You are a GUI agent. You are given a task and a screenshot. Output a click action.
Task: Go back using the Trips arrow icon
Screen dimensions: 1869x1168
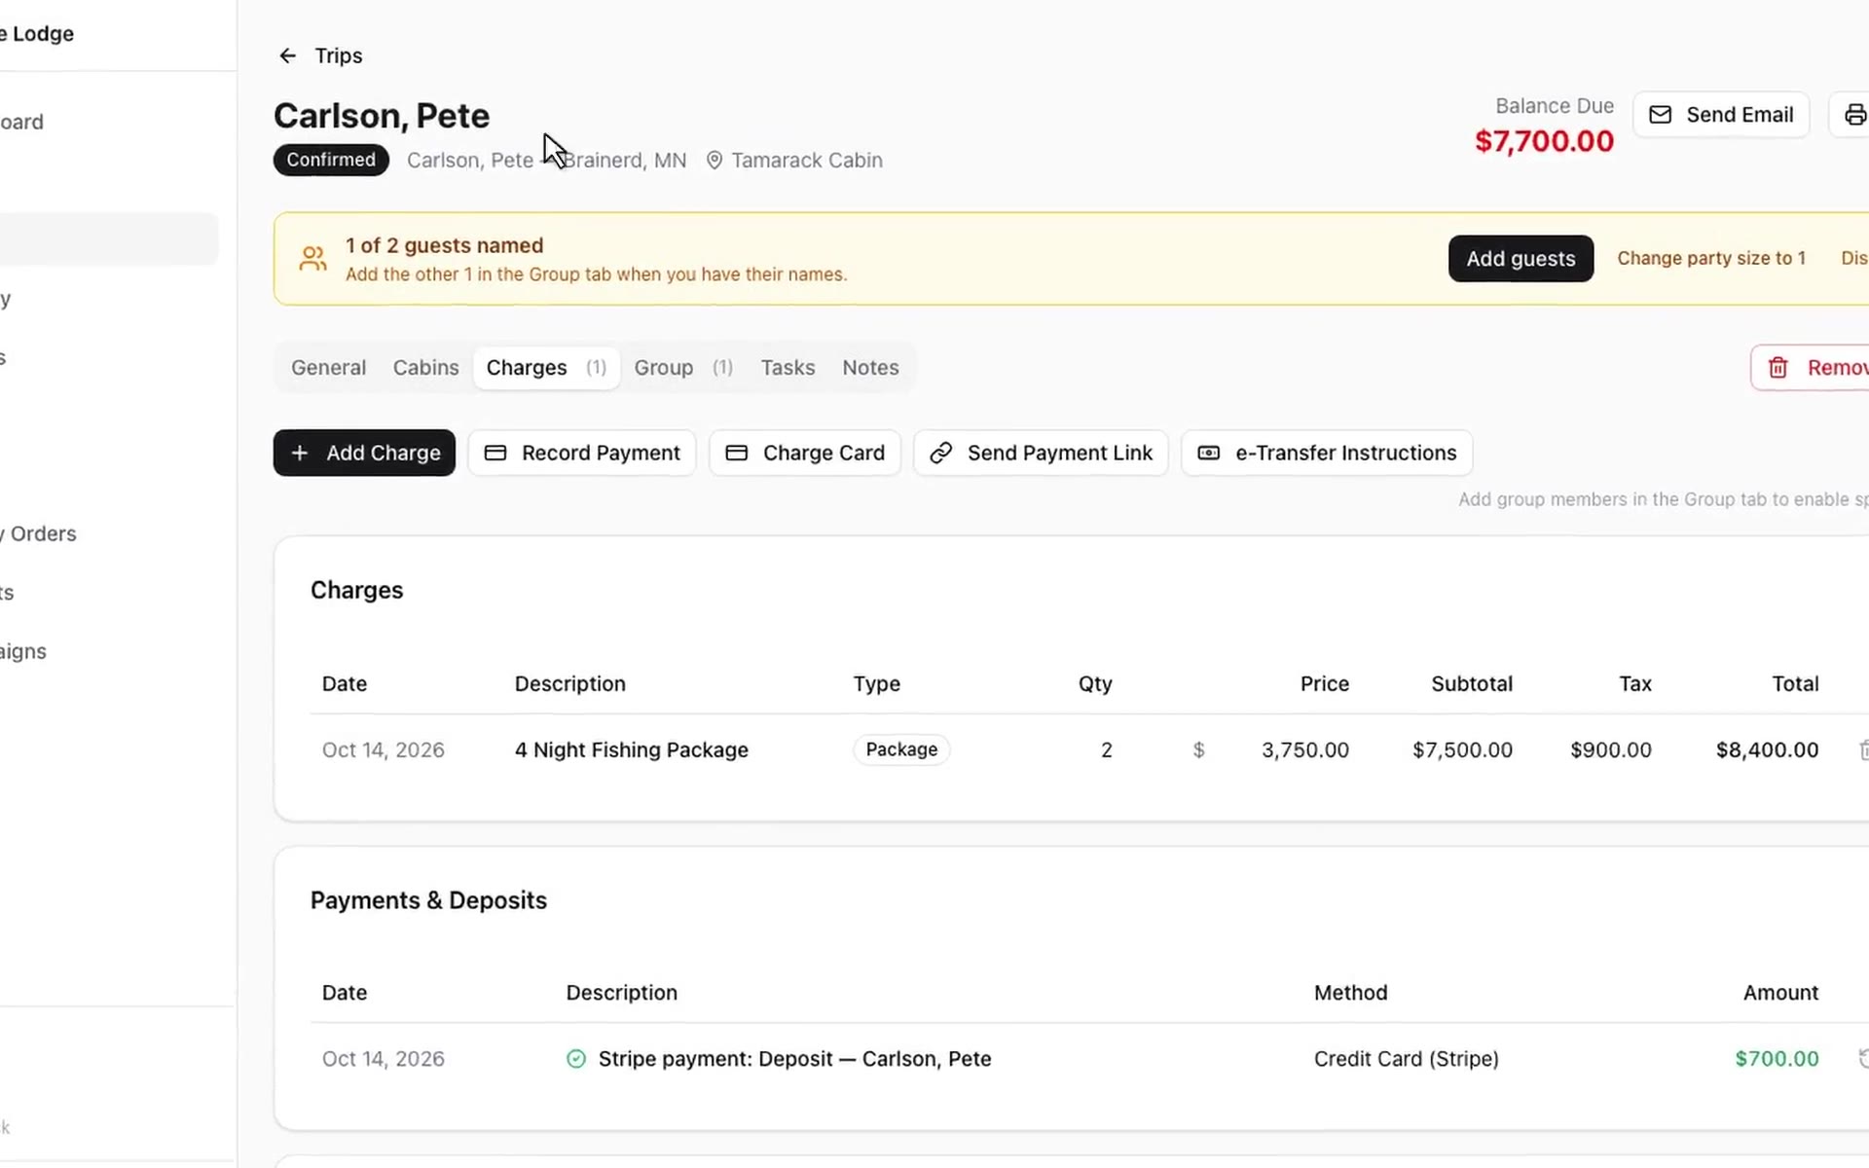click(x=287, y=55)
